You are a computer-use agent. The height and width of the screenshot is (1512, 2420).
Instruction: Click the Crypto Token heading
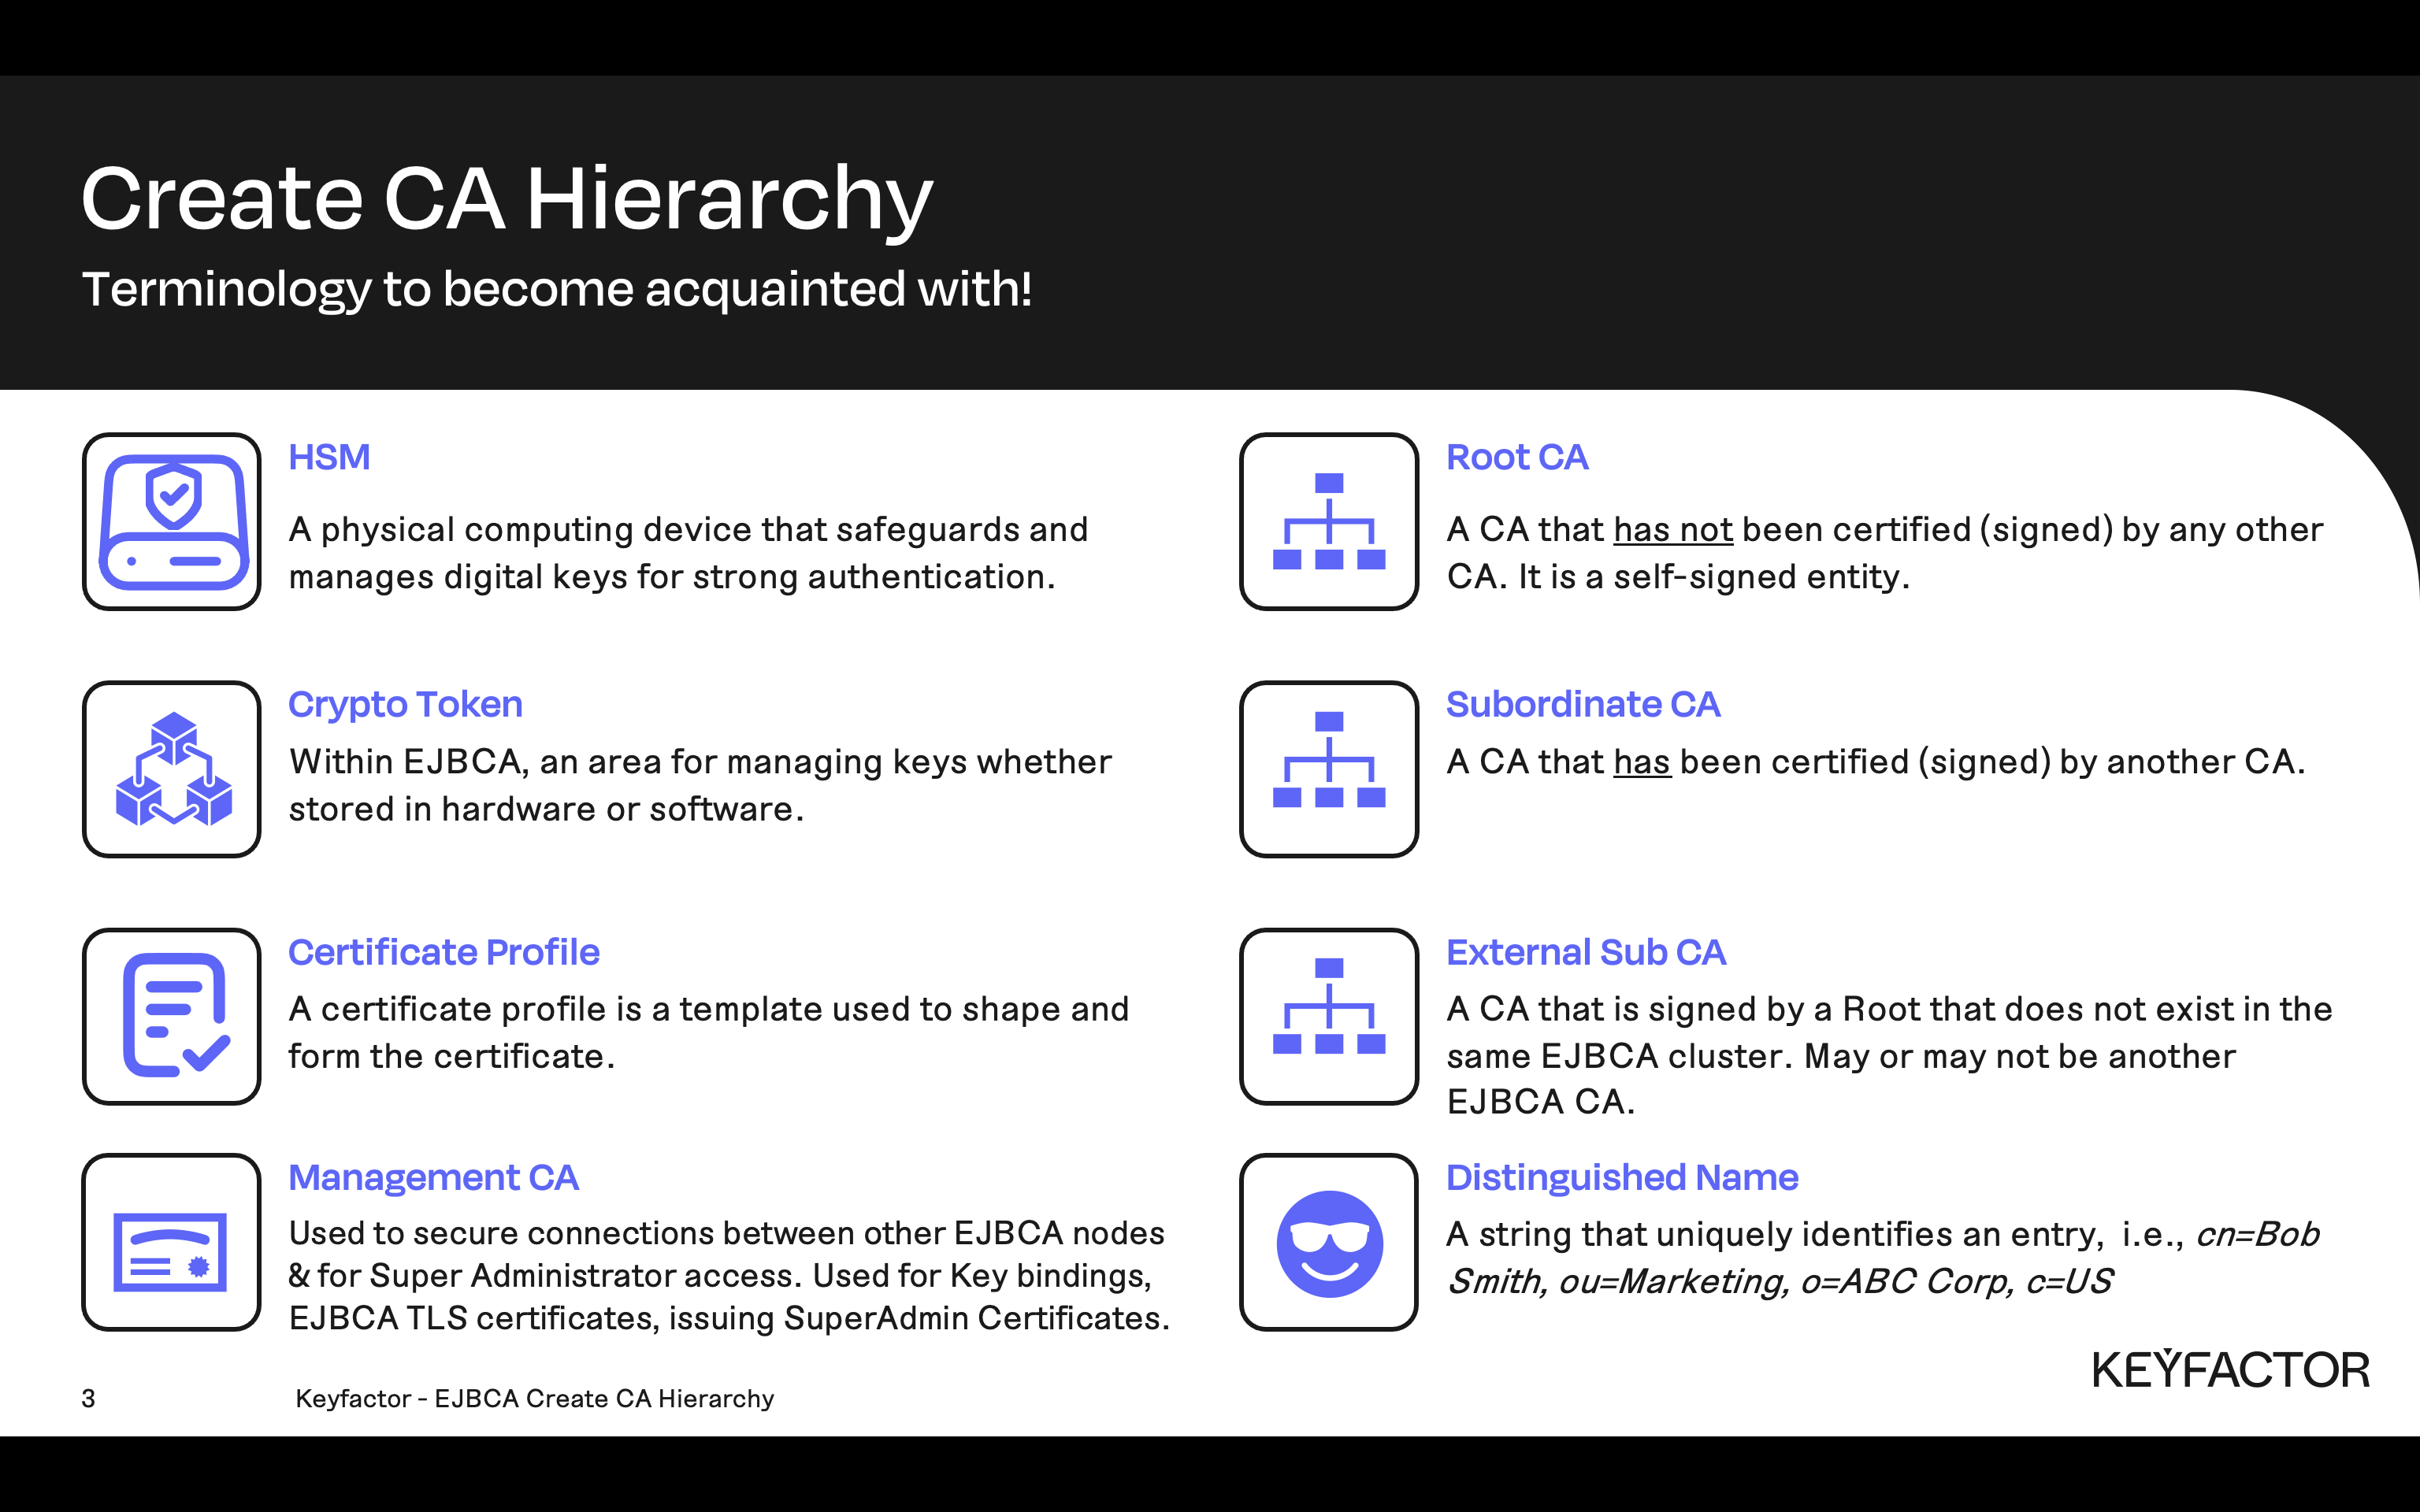pos(405,704)
